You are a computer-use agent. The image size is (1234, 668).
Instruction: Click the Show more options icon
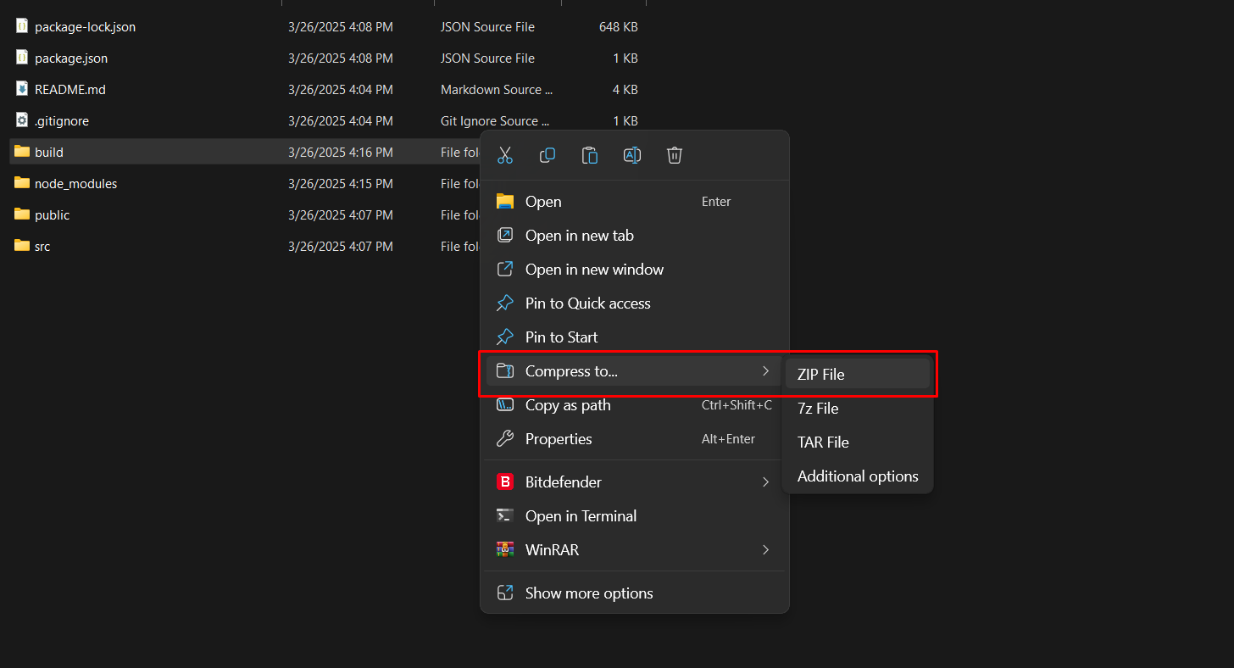tap(505, 593)
